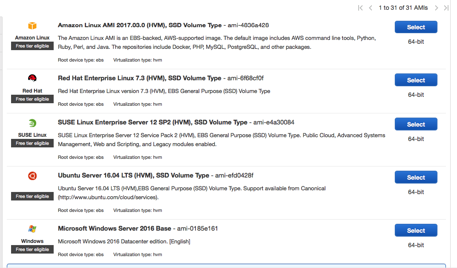Click the Amazon Linux orange cube icon

click(32, 25)
